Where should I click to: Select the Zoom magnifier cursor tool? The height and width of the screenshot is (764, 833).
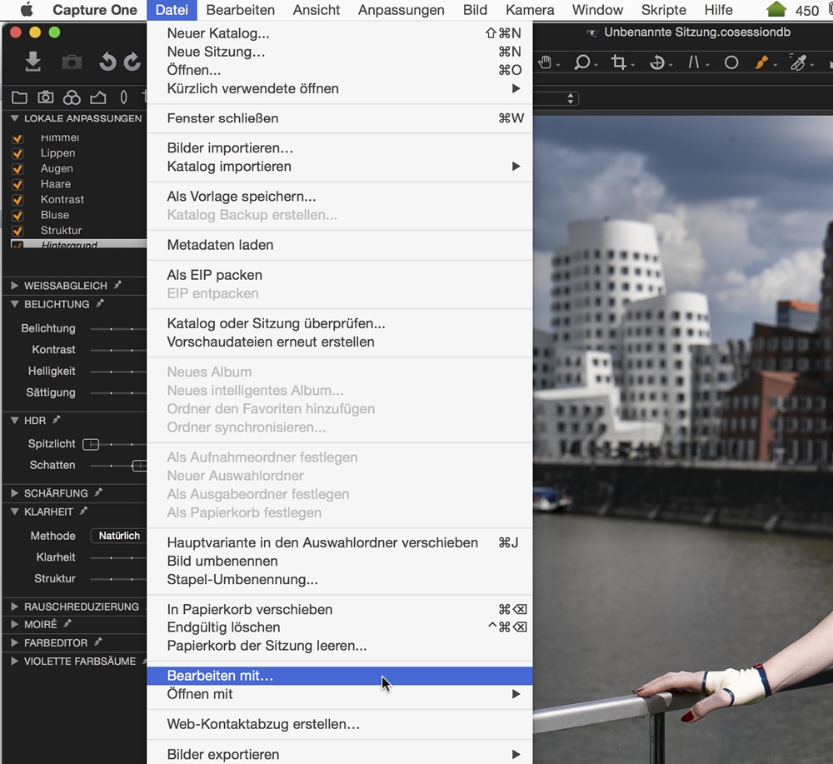[582, 62]
